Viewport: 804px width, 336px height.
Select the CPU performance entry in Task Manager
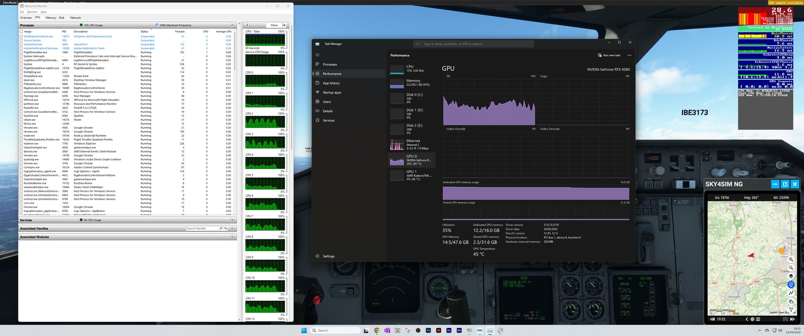click(412, 69)
